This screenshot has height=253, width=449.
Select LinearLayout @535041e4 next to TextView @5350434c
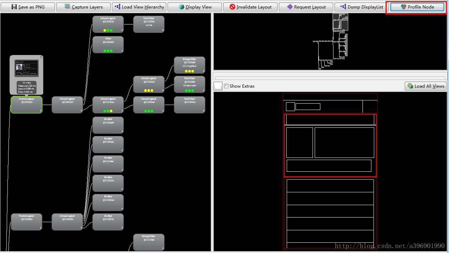coord(149,105)
